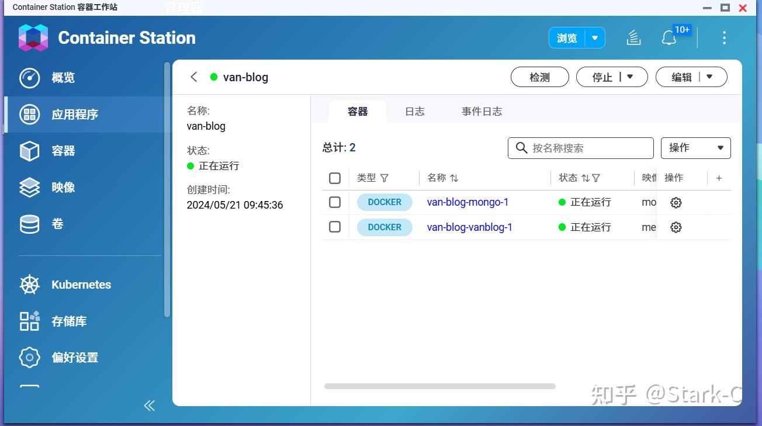Viewport: 762px width, 426px height.
Task: Open the 概览 sidebar section
Action: coord(63,78)
